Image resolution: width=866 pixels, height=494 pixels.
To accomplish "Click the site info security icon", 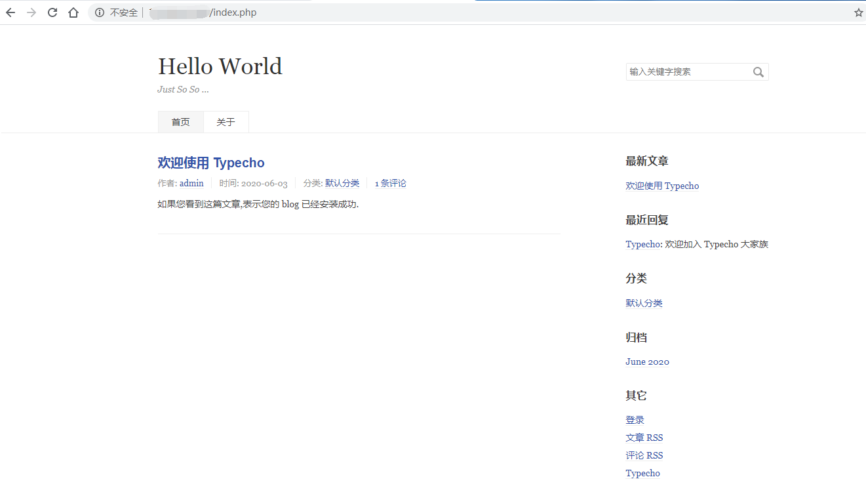I will tap(100, 12).
